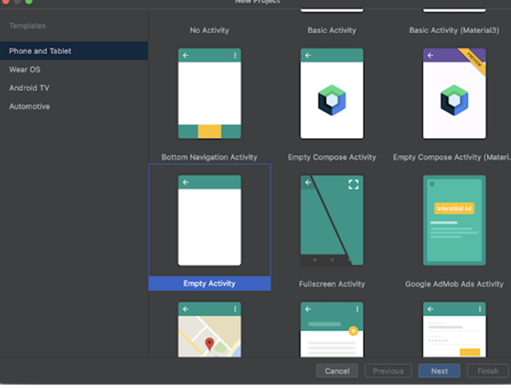
Task: Choose the Fullscreen Activity template
Action: tap(332, 221)
